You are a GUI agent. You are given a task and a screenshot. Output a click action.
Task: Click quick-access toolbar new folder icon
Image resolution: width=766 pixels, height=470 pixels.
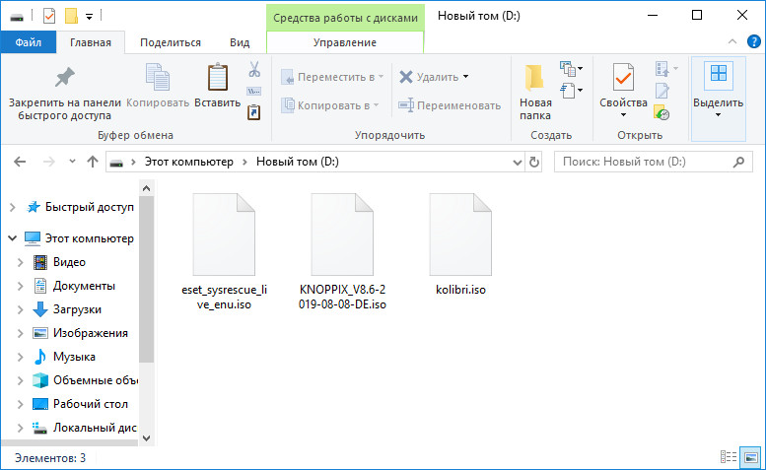pyautogui.click(x=71, y=16)
